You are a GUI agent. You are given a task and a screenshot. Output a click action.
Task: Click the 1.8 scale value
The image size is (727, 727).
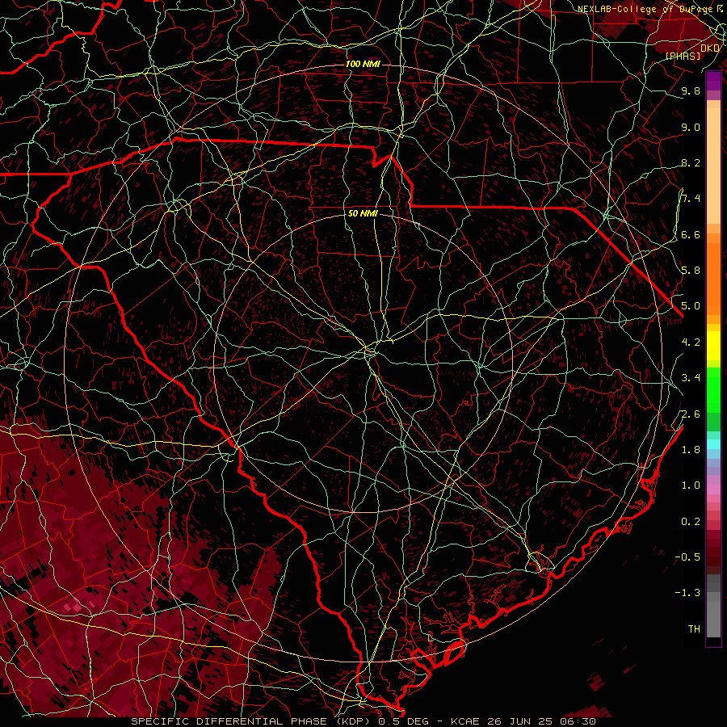click(x=691, y=450)
